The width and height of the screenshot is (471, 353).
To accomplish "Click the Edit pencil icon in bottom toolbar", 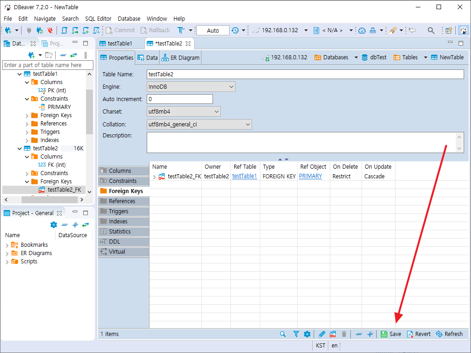I will click(x=322, y=334).
